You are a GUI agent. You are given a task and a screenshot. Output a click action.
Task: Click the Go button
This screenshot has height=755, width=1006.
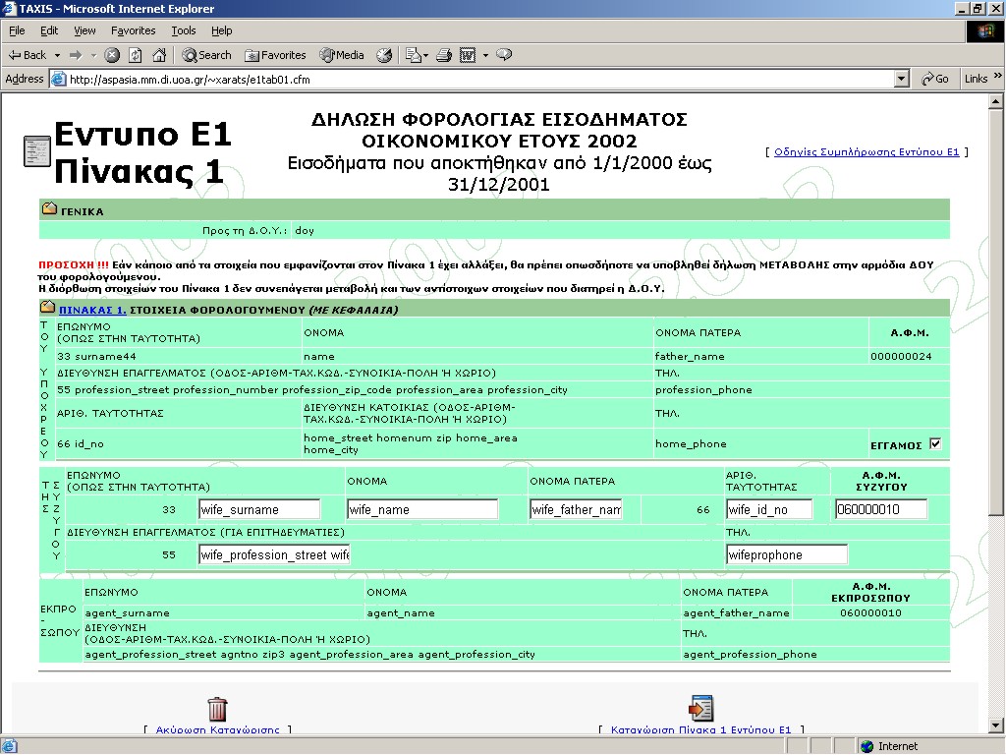coord(935,79)
